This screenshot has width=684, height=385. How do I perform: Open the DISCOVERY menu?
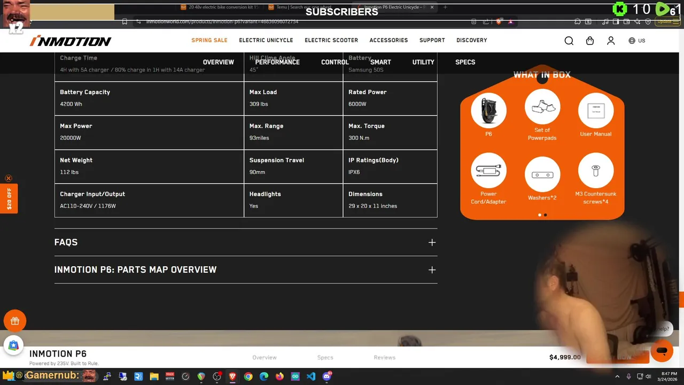[472, 40]
